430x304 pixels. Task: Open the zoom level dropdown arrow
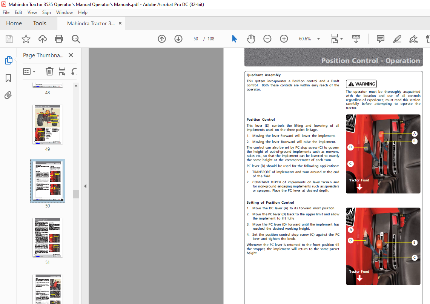pos(318,39)
